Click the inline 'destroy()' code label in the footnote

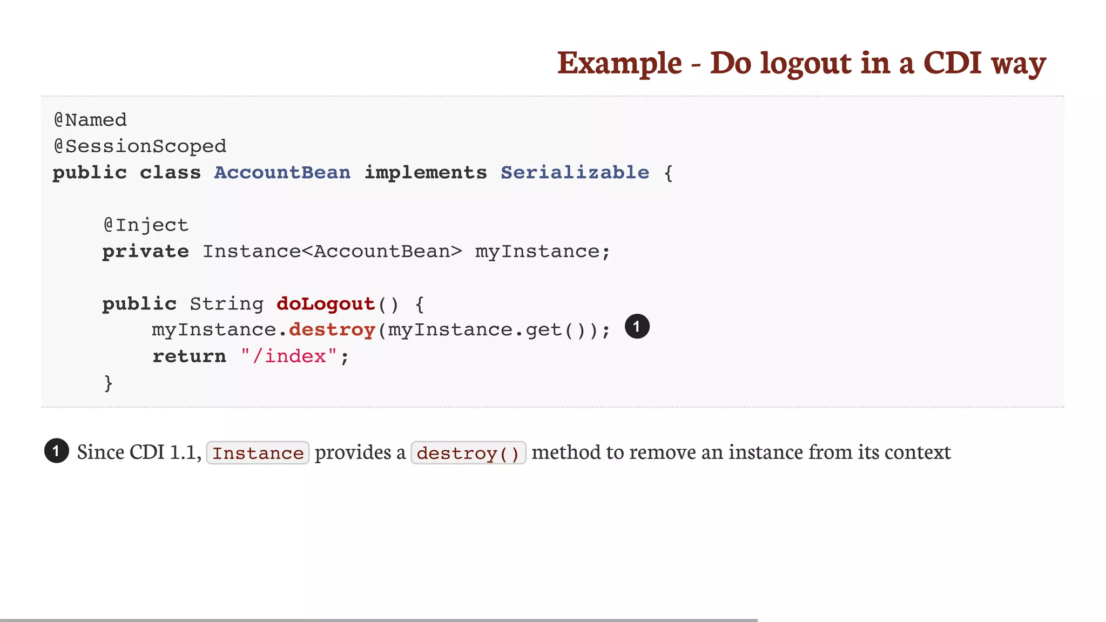pyautogui.click(x=468, y=453)
